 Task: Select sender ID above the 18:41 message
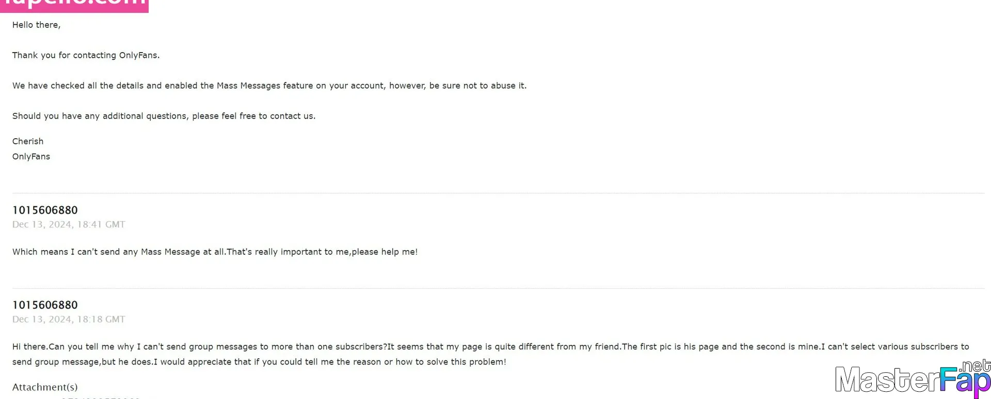pos(45,210)
